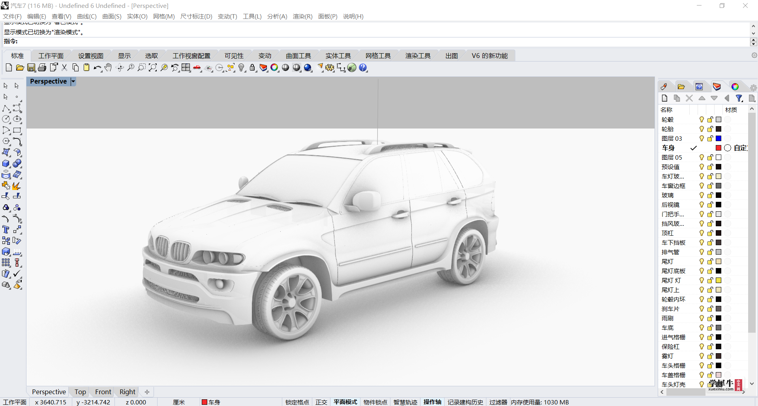Viewport: 758px width, 406px height.
Task: Toggle visibility bulb of 图层 03 layer
Action: pos(702,138)
